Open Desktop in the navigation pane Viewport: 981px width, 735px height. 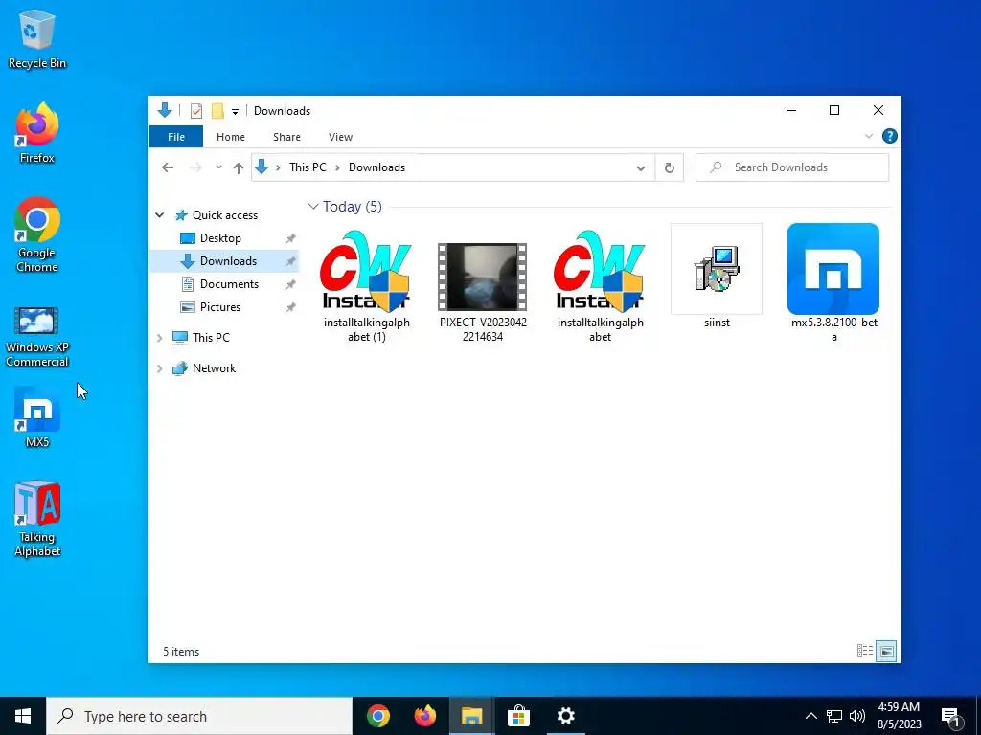click(x=220, y=238)
